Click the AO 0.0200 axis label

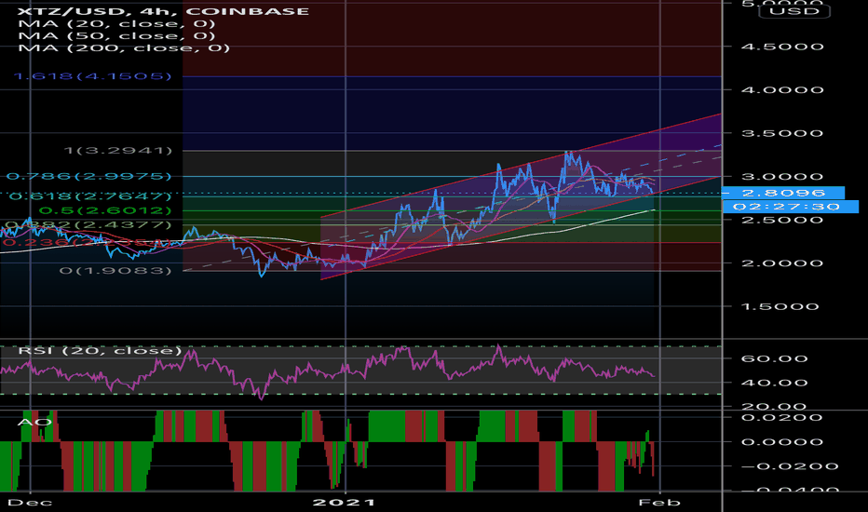[782, 417]
